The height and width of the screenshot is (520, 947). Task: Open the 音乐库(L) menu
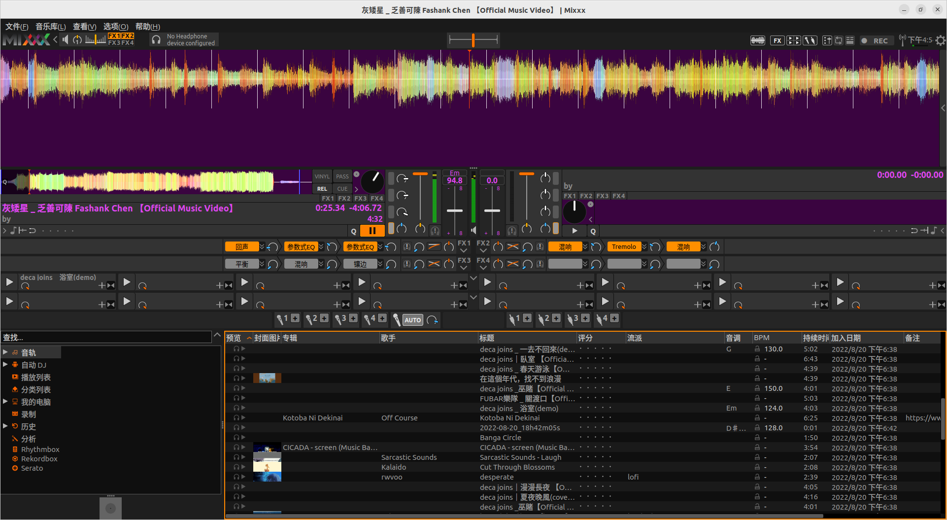click(x=50, y=27)
